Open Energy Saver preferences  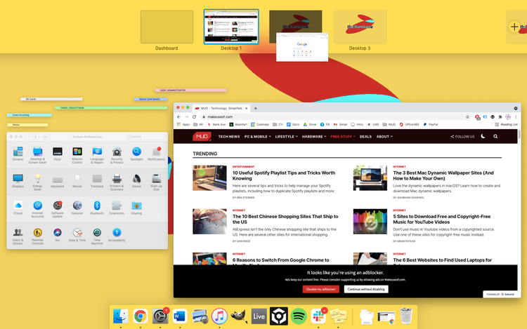[38, 182]
